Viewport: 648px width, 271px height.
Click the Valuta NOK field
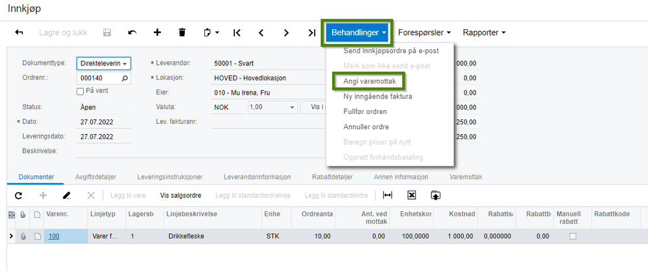227,108
